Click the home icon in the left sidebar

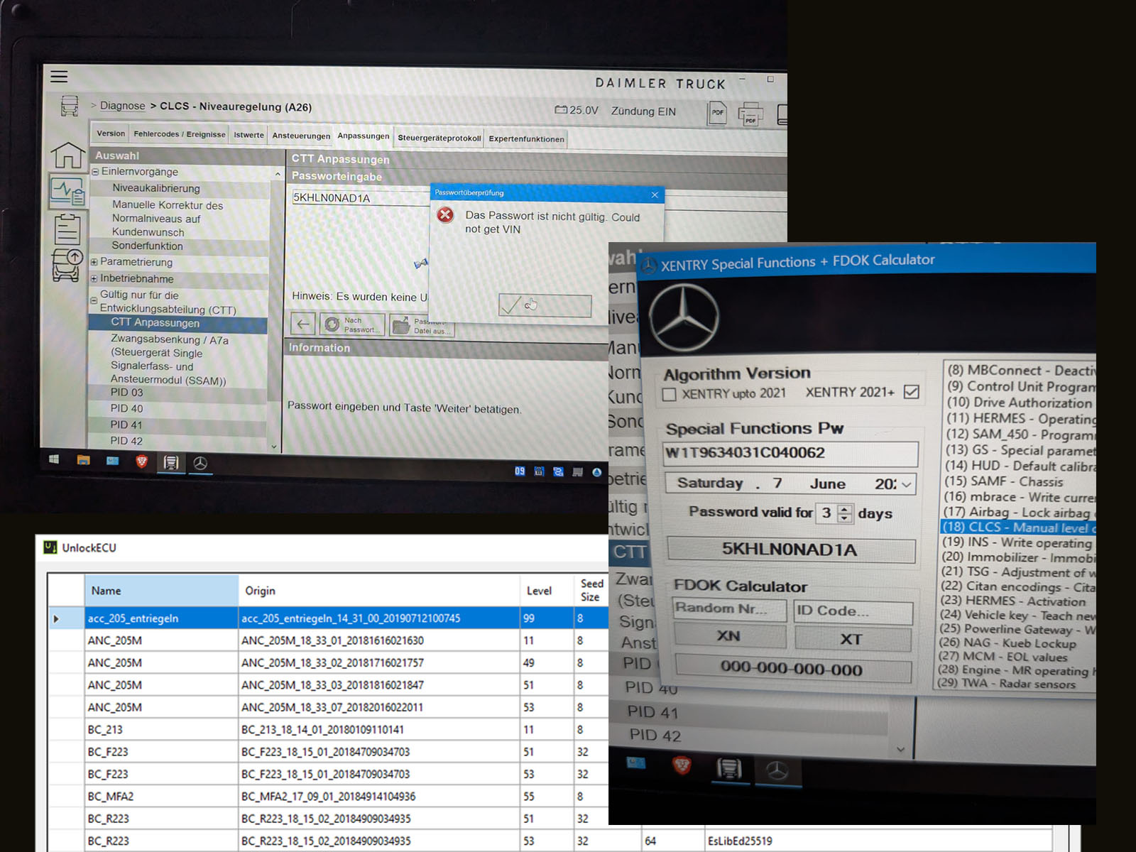pyautogui.click(x=67, y=155)
